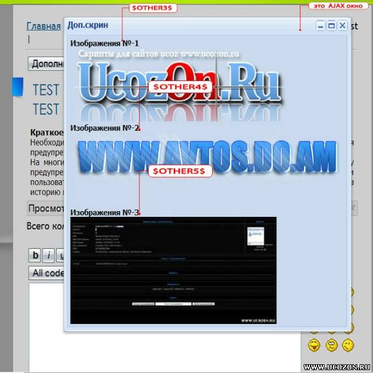Select the 'Изображения №-2' heading text
Screen dimensions: 373x373
click(x=104, y=128)
